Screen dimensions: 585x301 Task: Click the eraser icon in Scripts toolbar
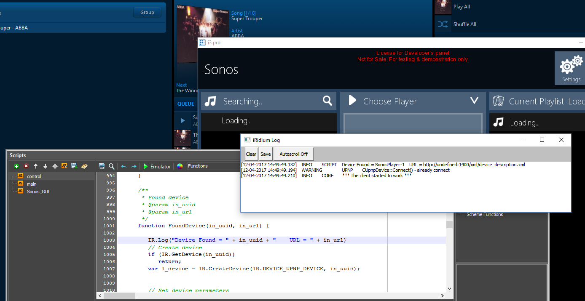84,166
